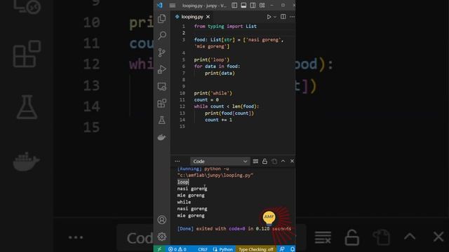The height and width of the screenshot is (252, 449).
Task: Open the Testing flask view
Action: point(162,120)
